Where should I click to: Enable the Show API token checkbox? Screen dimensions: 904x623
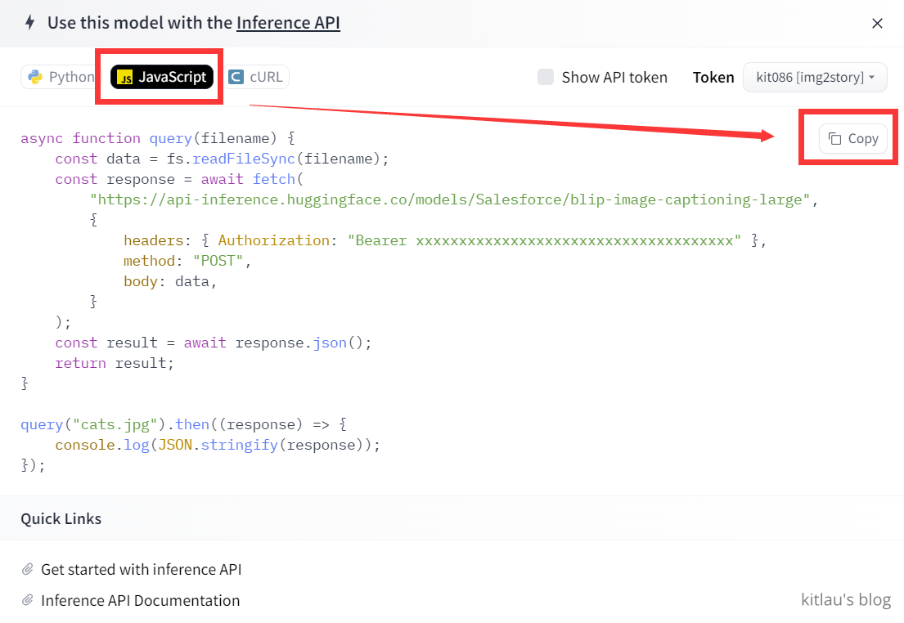click(x=546, y=77)
